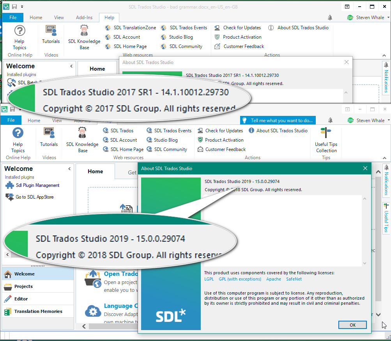Check for Updates in Studio 2019 ribbon
The width and height of the screenshot is (391, 341).
click(220, 131)
